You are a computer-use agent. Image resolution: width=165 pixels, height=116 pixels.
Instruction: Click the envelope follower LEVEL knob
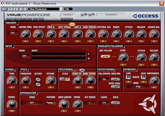(x=123, y=57)
